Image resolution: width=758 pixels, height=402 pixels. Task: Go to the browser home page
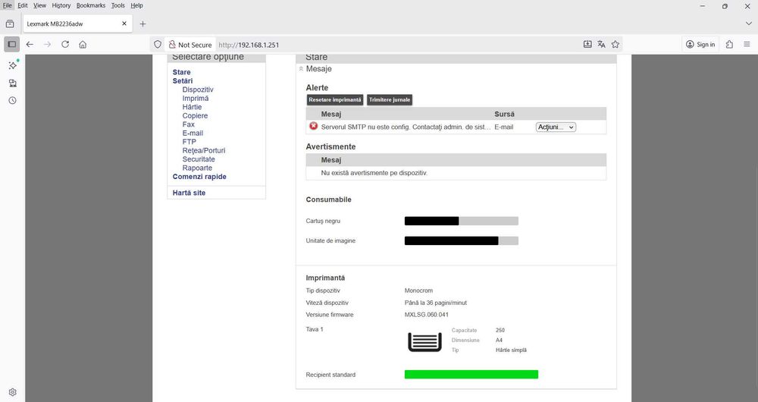tap(83, 45)
